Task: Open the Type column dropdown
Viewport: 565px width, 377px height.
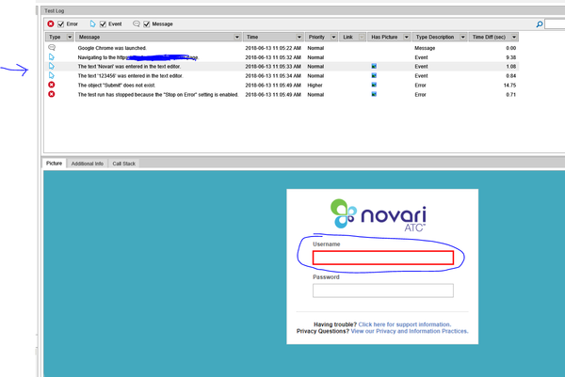Action: point(70,37)
